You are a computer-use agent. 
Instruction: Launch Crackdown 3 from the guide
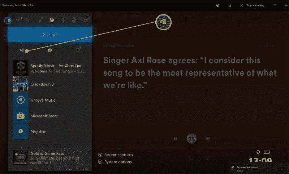click(x=50, y=84)
